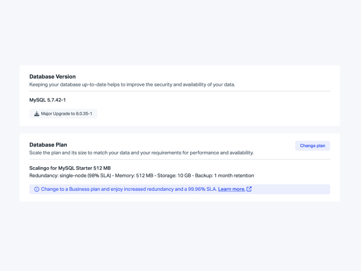Click the Database Version heading
The image size is (361, 271).
pos(52,76)
